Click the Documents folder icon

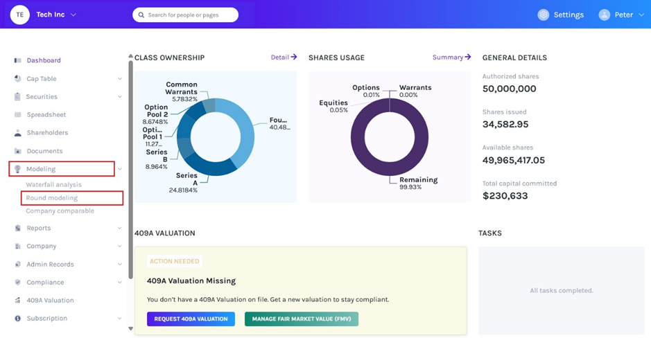point(17,151)
